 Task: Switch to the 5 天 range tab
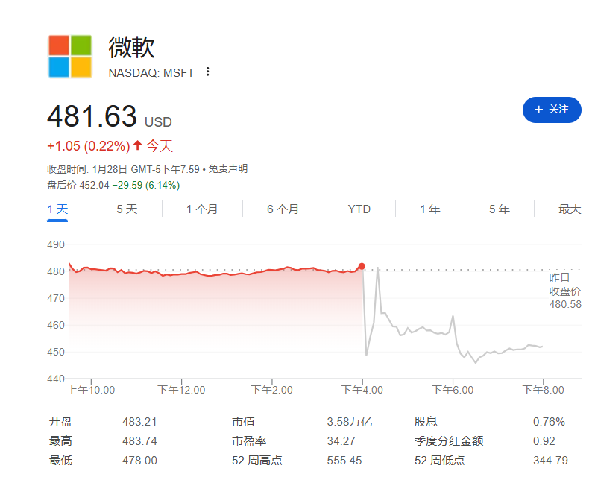(x=127, y=209)
